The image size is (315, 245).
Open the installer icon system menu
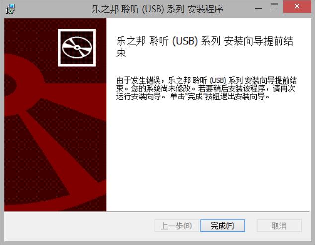point(11,9)
